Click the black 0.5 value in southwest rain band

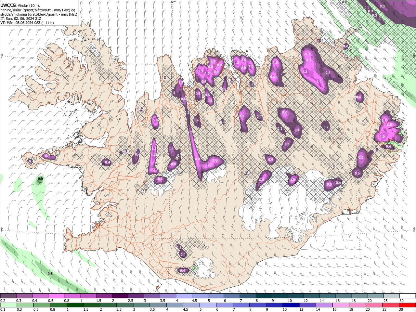tap(50, 274)
